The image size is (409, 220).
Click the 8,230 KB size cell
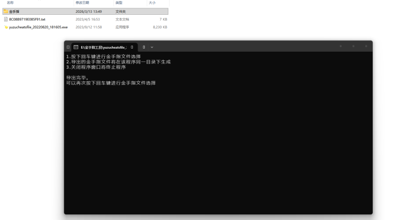(x=160, y=27)
